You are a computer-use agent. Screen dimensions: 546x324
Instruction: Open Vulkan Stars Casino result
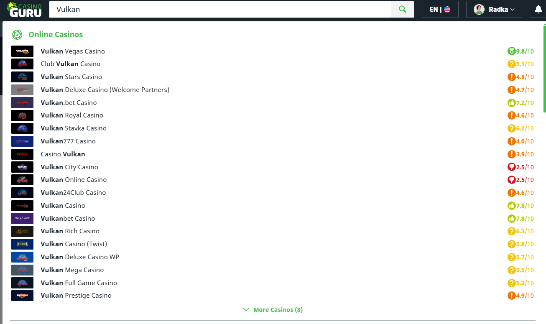pyautogui.click(x=71, y=77)
